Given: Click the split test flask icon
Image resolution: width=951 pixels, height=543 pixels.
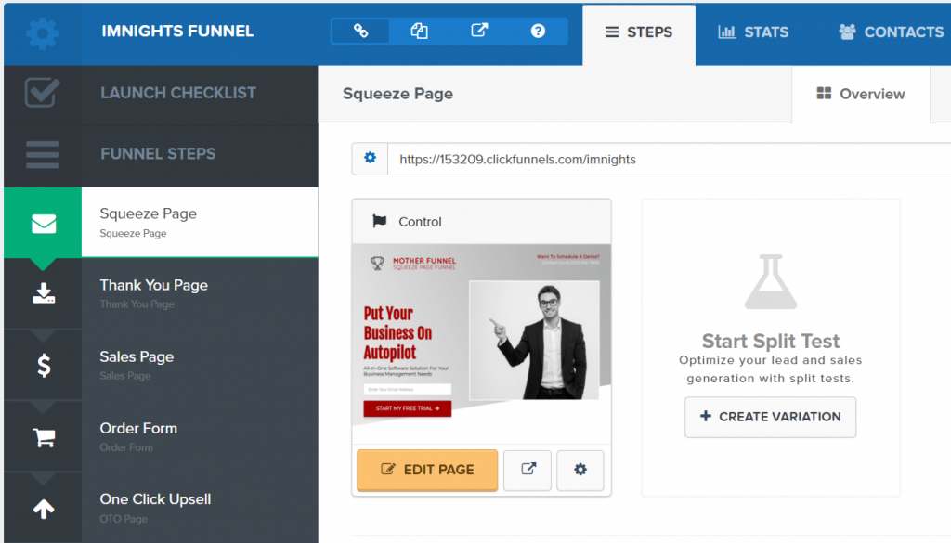Looking at the screenshot, I should coord(771,282).
